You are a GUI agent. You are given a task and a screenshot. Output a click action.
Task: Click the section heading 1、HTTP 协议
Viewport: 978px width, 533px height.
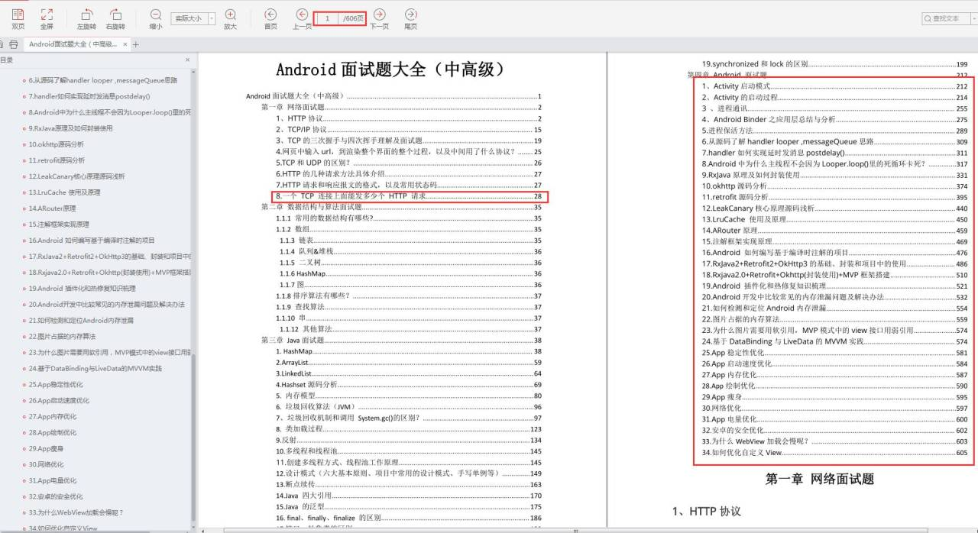(706, 511)
